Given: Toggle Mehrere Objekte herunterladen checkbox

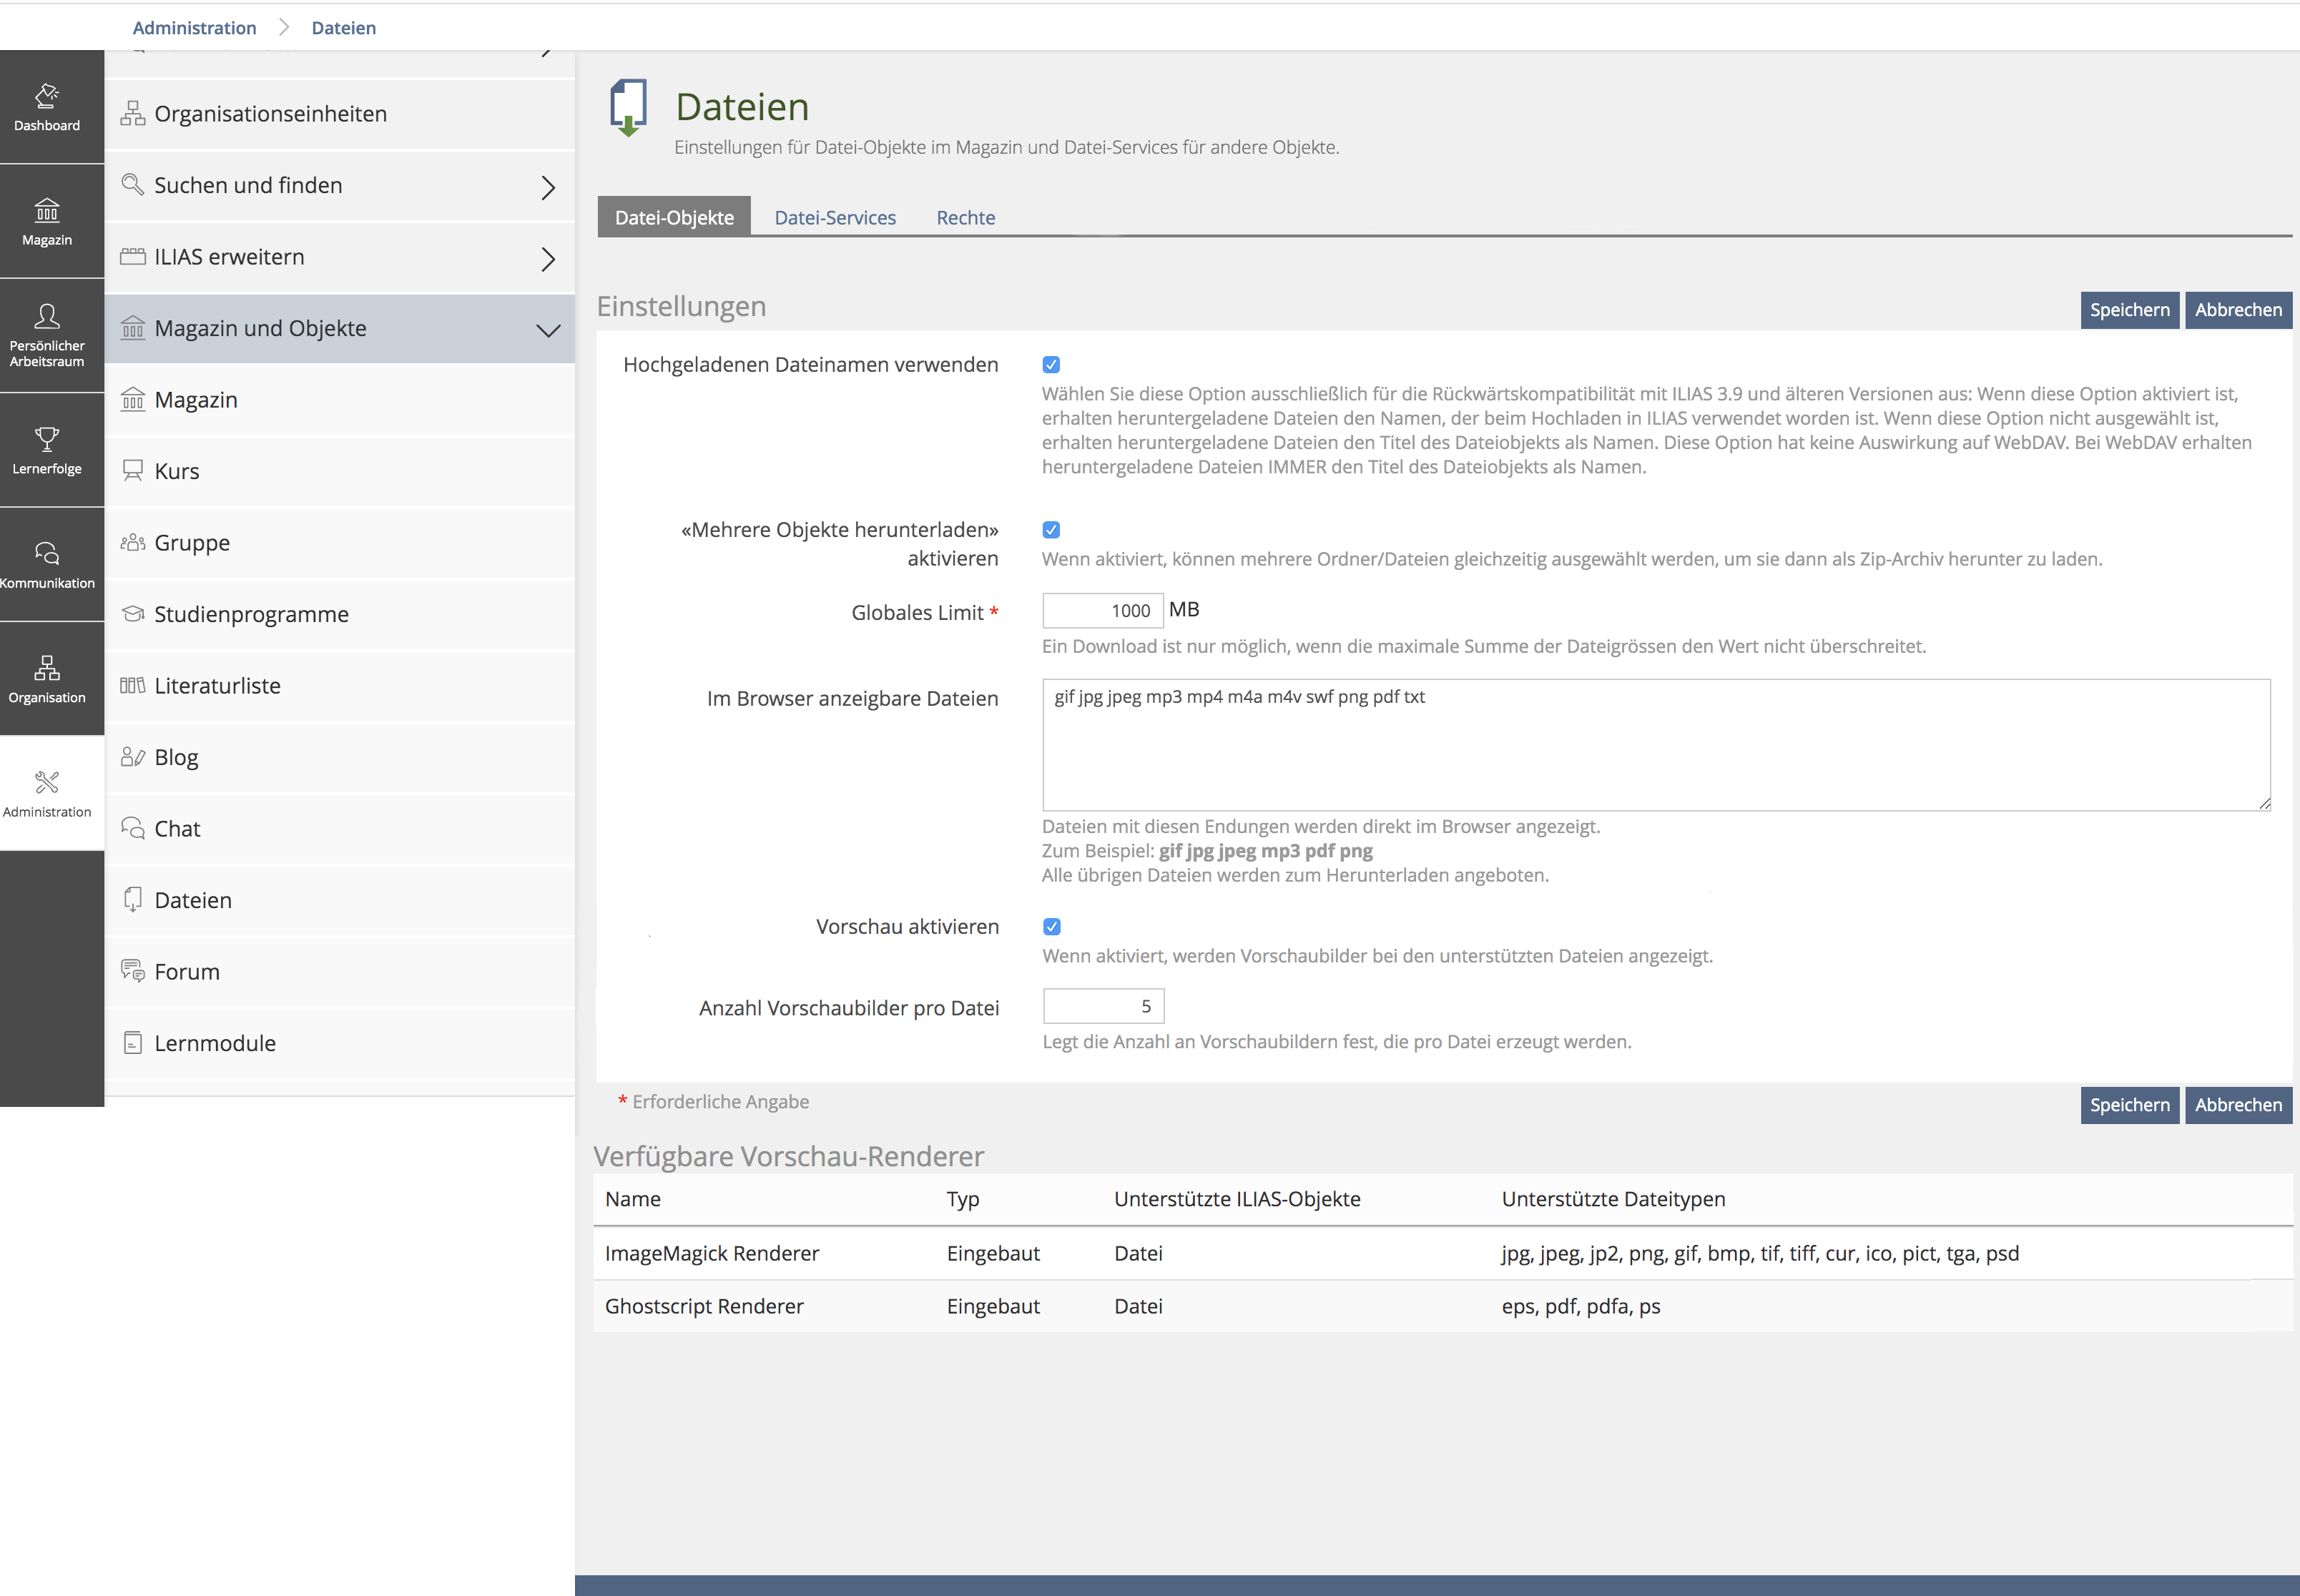Looking at the screenshot, I should [1051, 530].
